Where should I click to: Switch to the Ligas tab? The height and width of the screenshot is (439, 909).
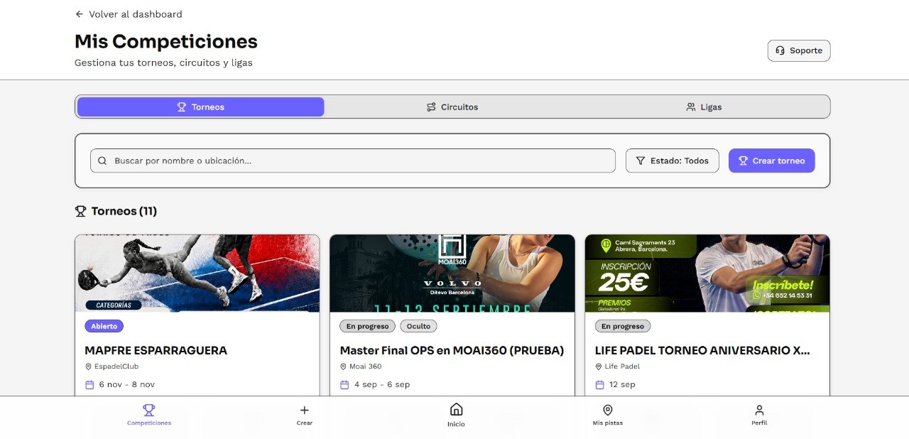point(704,107)
